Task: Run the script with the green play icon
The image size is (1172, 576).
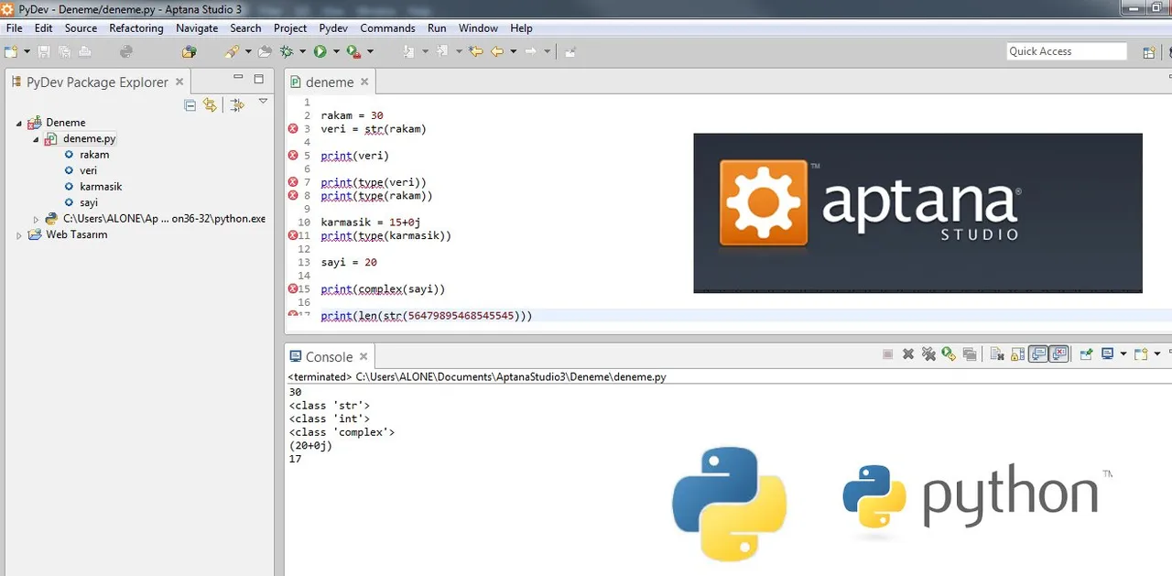Action: 320,51
